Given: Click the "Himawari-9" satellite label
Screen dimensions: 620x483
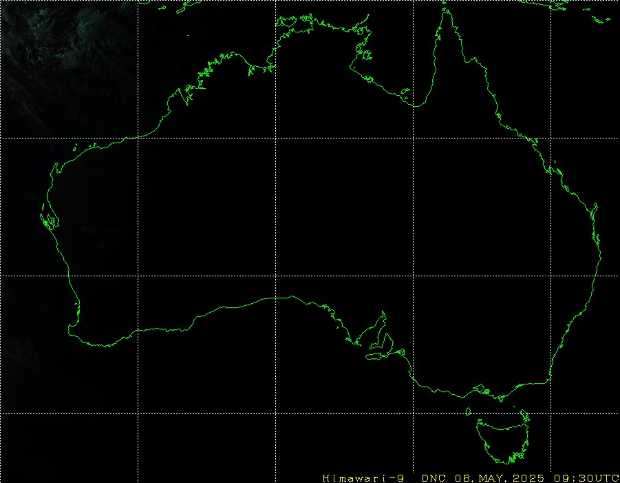Looking at the screenshot, I should [363, 478].
